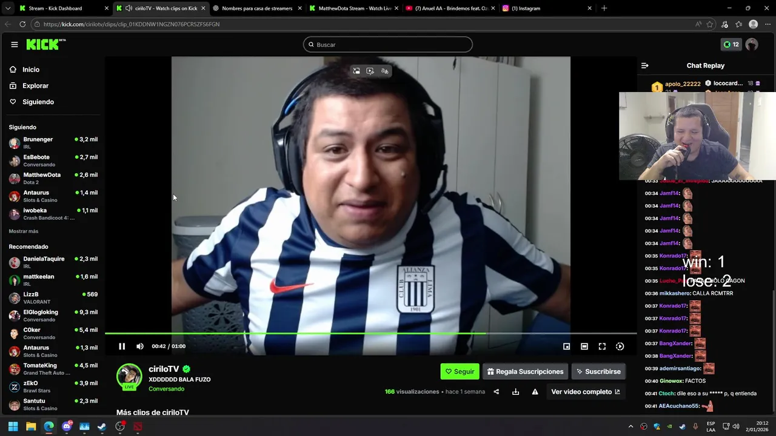Expand Mostrar más followed channels
The image size is (776, 436).
pyautogui.click(x=24, y=231)
